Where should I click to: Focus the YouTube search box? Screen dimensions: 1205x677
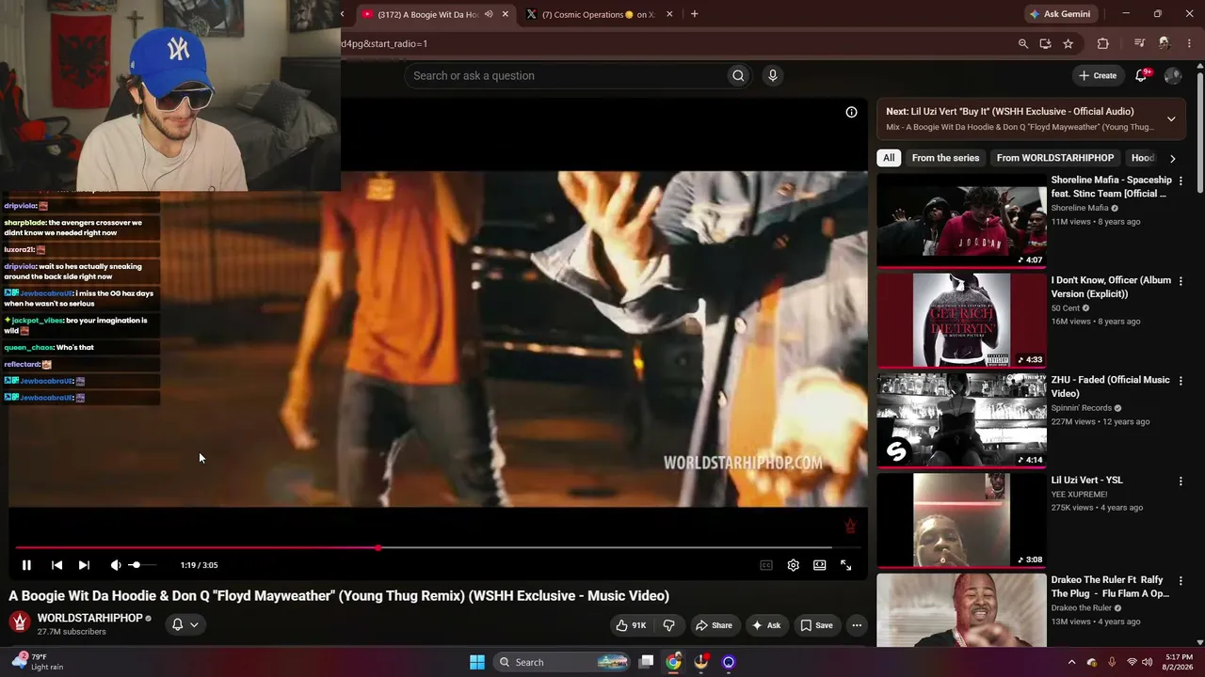[565, 75]
